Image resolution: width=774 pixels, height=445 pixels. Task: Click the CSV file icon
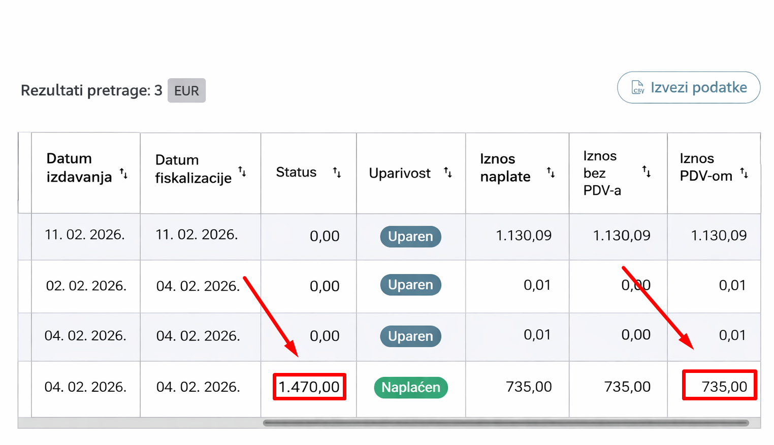click(x=637, y=88)
